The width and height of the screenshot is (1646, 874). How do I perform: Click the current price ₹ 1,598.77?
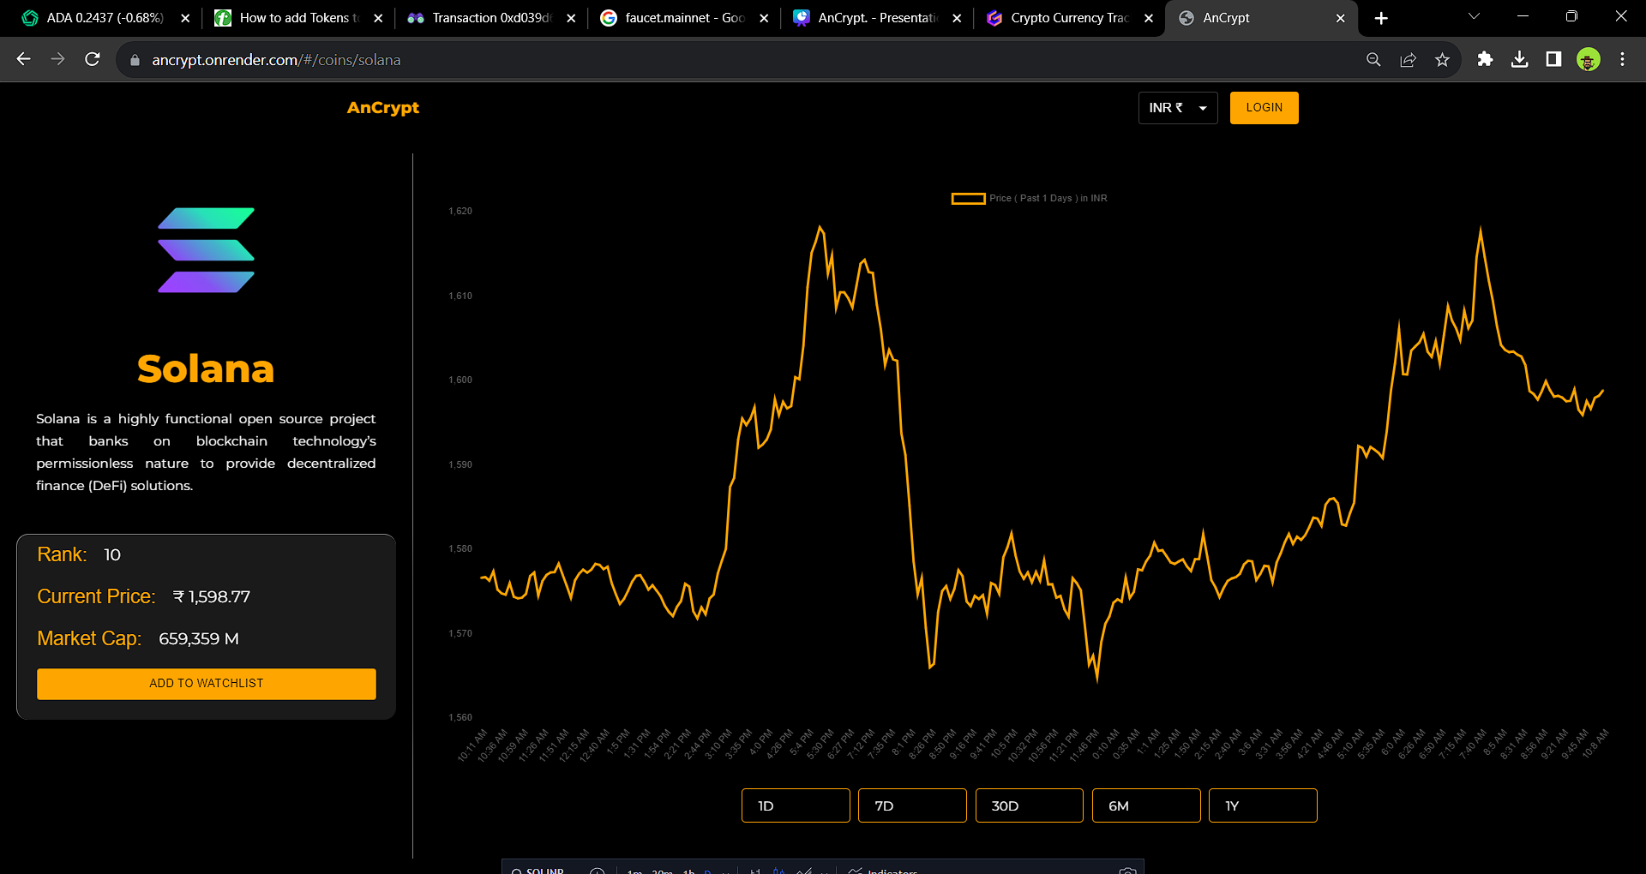coord(212,597)
